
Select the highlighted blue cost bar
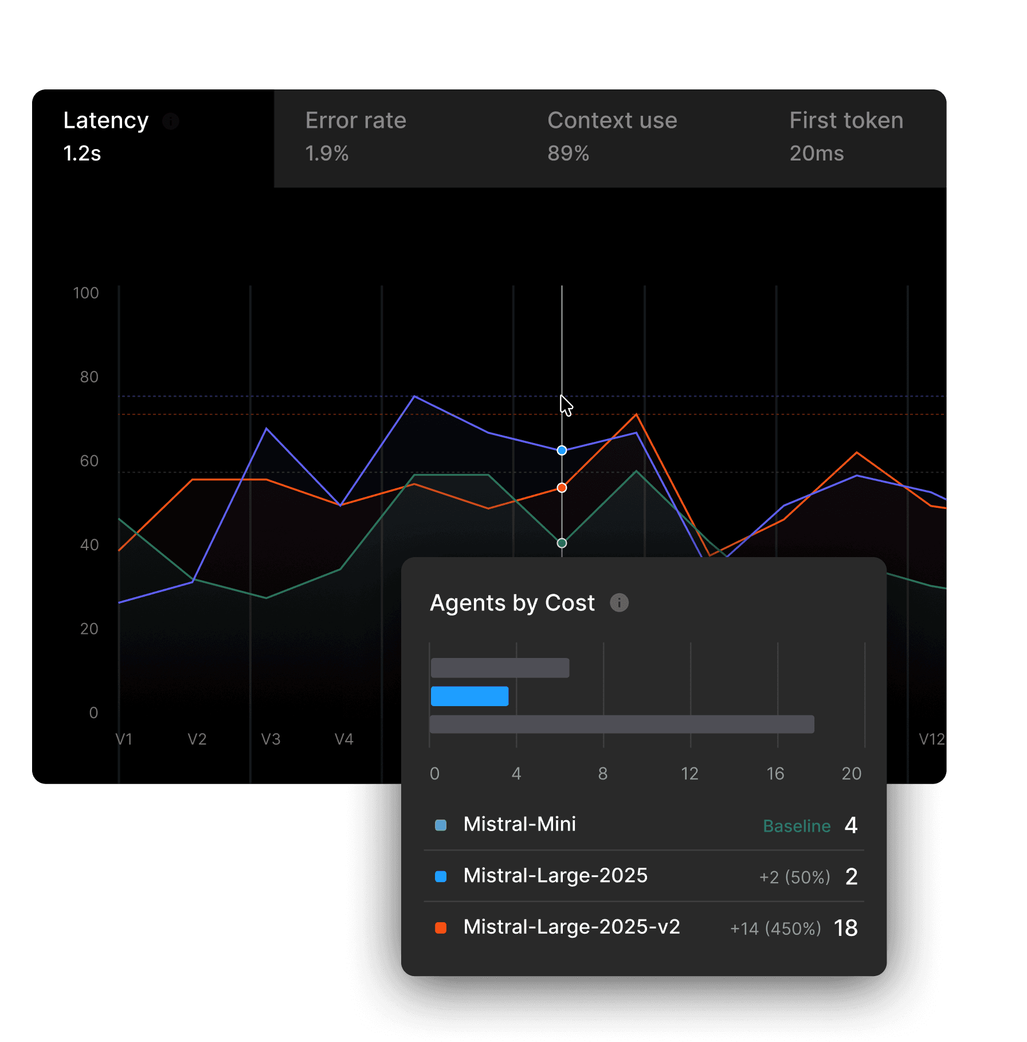469,696
